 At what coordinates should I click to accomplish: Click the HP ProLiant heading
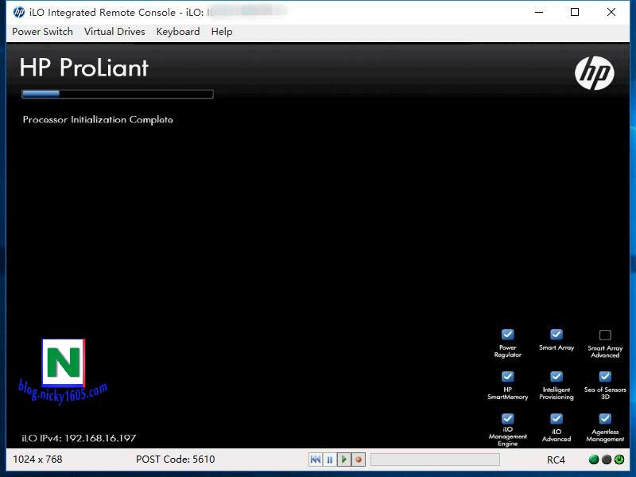84,68
